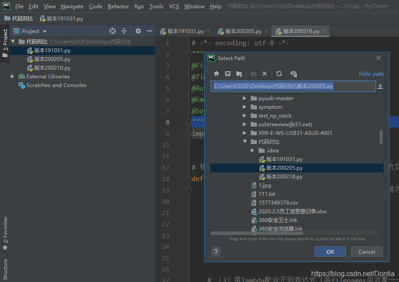This screenshot has height=282, width=399.
Task: Expand External Libraries node
Action: click(13, 76)
